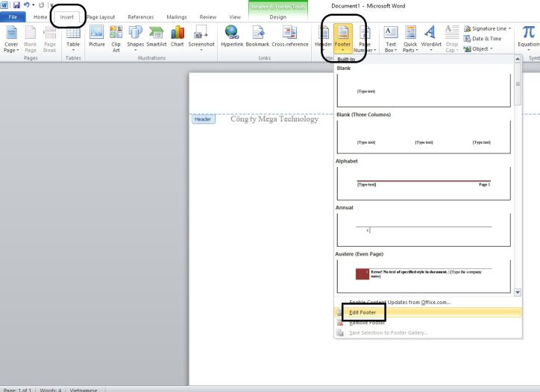Screen dimensions: 540x392
Task: Open Clip Art pane
Action: coord(116,39)
